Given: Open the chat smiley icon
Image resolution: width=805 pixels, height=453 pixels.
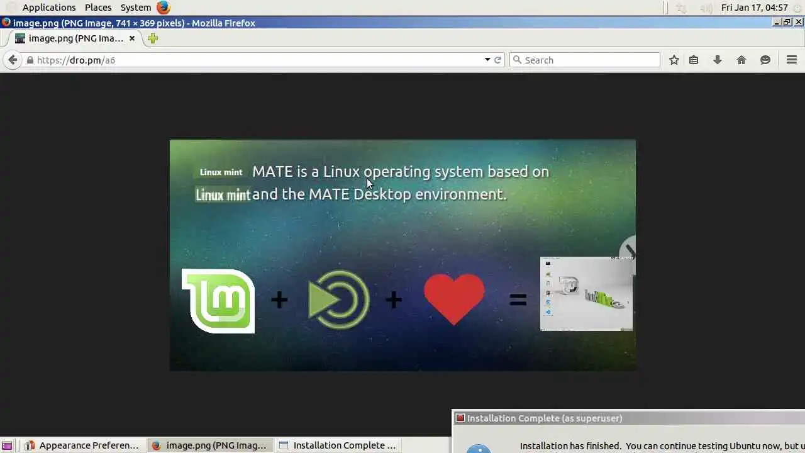Looking at the screenshot, I should pyautogui.click(x=765, y=60).
